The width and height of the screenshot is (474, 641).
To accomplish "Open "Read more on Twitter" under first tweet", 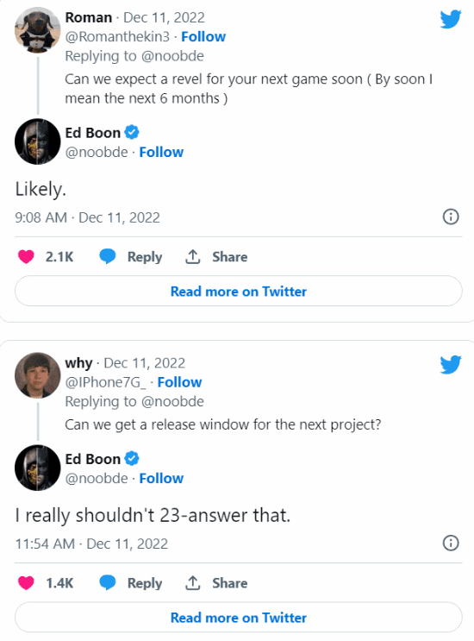I will (239, 291).
